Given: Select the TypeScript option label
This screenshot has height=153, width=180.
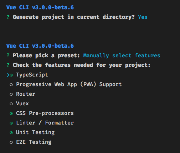Looking at the screenshot, I should tap(32, 75).
